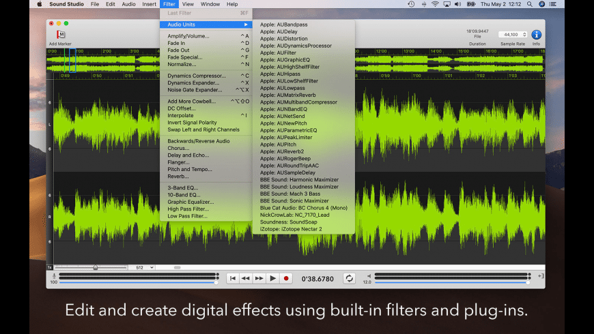Click the Reverb... filter entry

click(x=178, y=176)
